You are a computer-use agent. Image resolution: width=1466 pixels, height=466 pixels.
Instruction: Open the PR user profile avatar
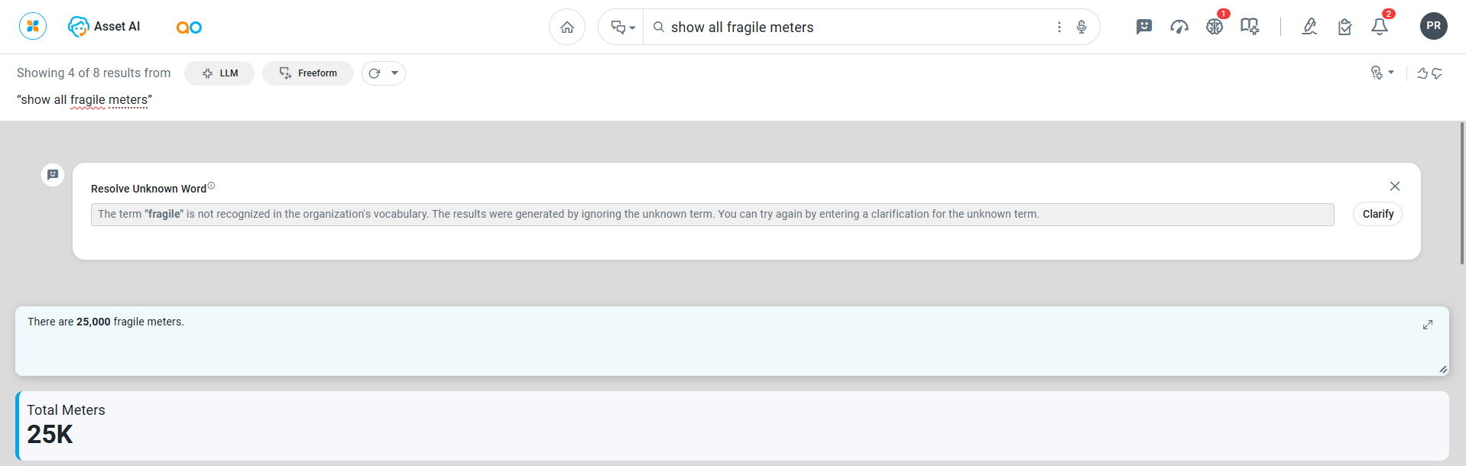[x=1433, y=26]
